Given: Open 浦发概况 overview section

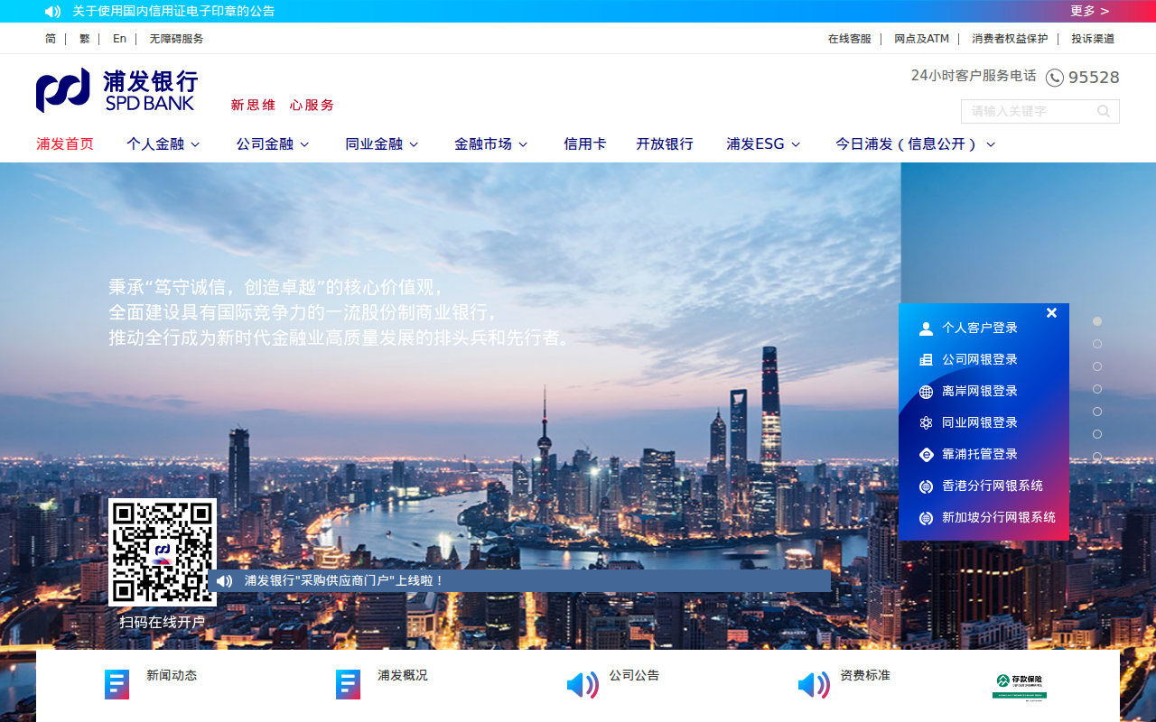Looking at the screenshot, I should pyautogui.click(x=403, y=676).
